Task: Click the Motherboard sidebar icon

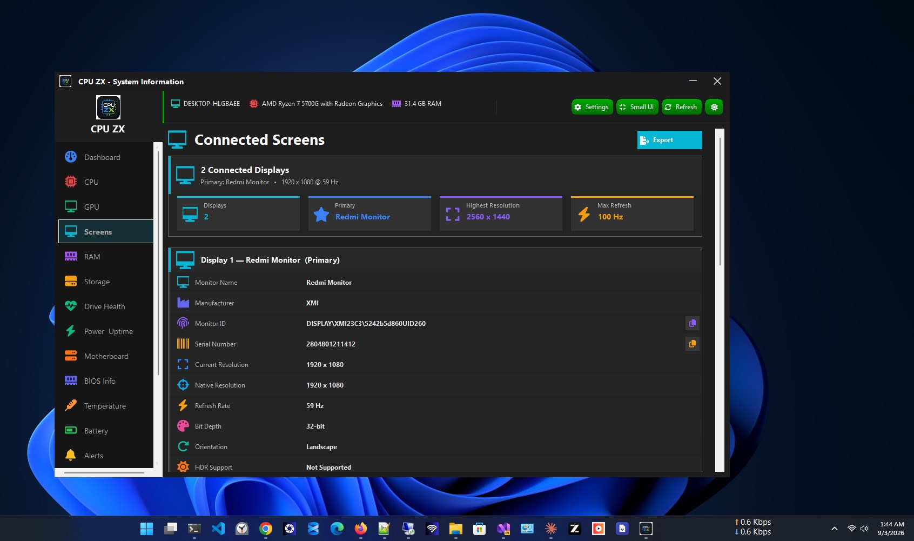Action: (71, 356)
